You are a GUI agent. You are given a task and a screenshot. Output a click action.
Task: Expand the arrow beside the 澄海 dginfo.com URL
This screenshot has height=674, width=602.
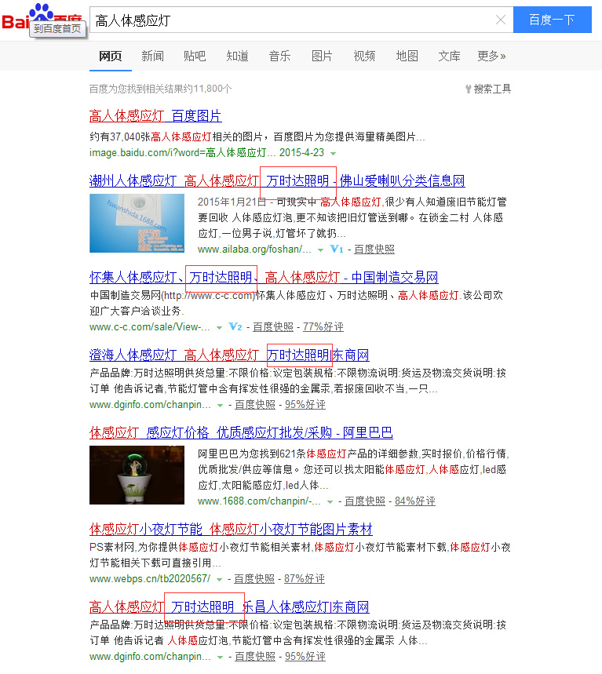(x=221, y=406)
